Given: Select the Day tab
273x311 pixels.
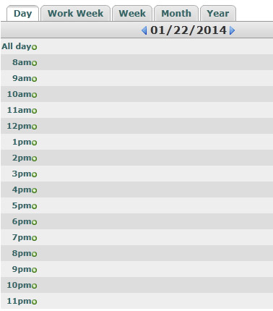Looking at the screenshot, I should (22, 13).
